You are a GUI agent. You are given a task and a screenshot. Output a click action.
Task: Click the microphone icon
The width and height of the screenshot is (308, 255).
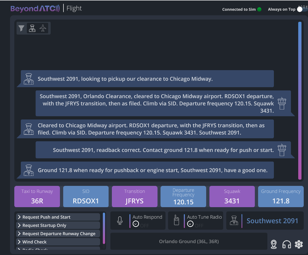(120, 221)
